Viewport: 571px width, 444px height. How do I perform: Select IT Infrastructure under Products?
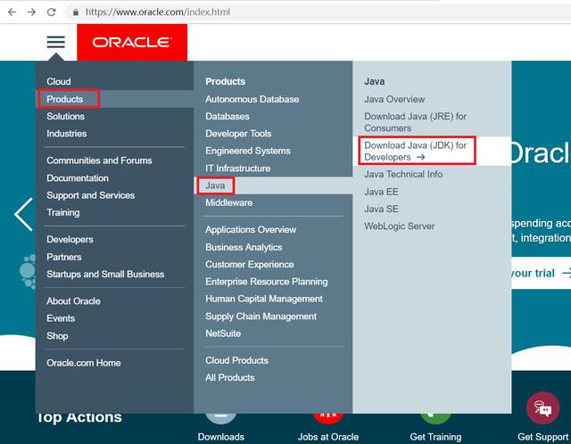click(238, 169)
